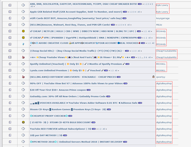Click the lightbulb icon beside ADOBE CREATIVE CLOUD

[23, 44]
